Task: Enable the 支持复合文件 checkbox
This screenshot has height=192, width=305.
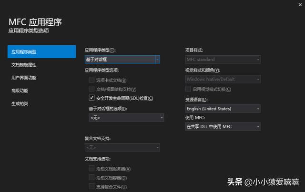Action: pos(92,186)
